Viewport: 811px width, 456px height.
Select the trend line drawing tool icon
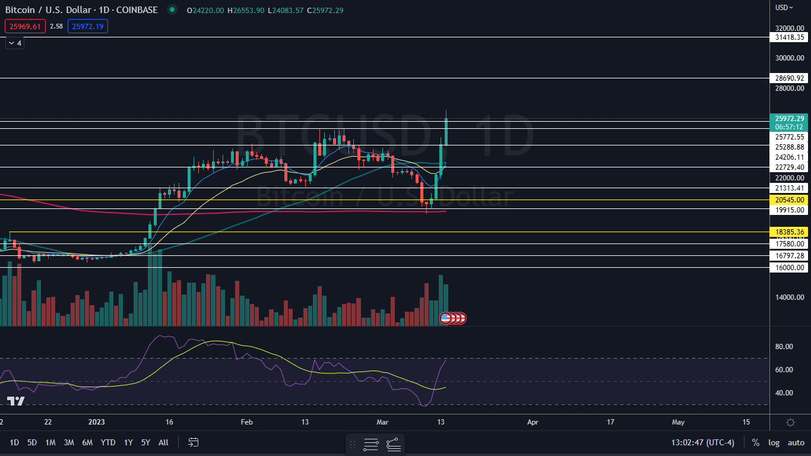coord(393,444)
